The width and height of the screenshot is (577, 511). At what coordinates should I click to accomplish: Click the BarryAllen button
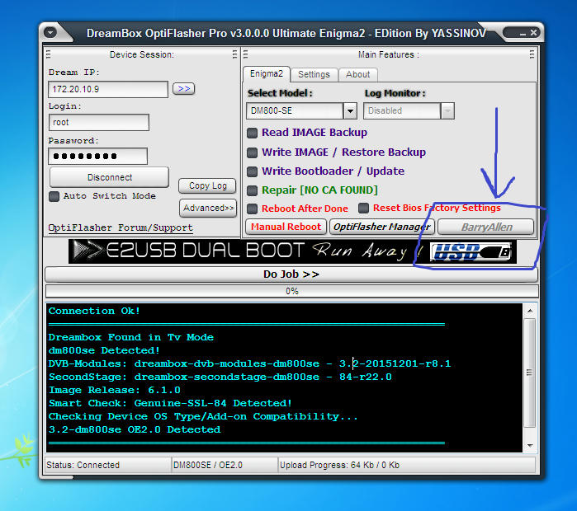486,227
